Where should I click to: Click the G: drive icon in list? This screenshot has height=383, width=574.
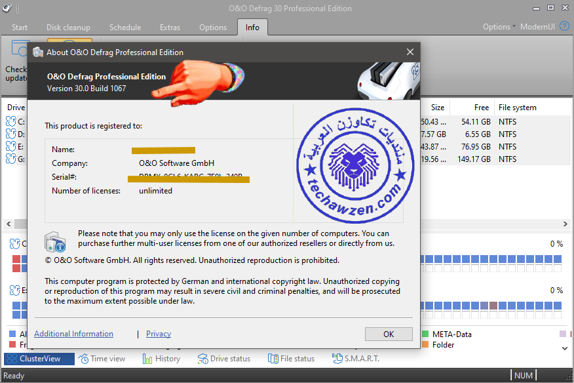coord(11,159)
